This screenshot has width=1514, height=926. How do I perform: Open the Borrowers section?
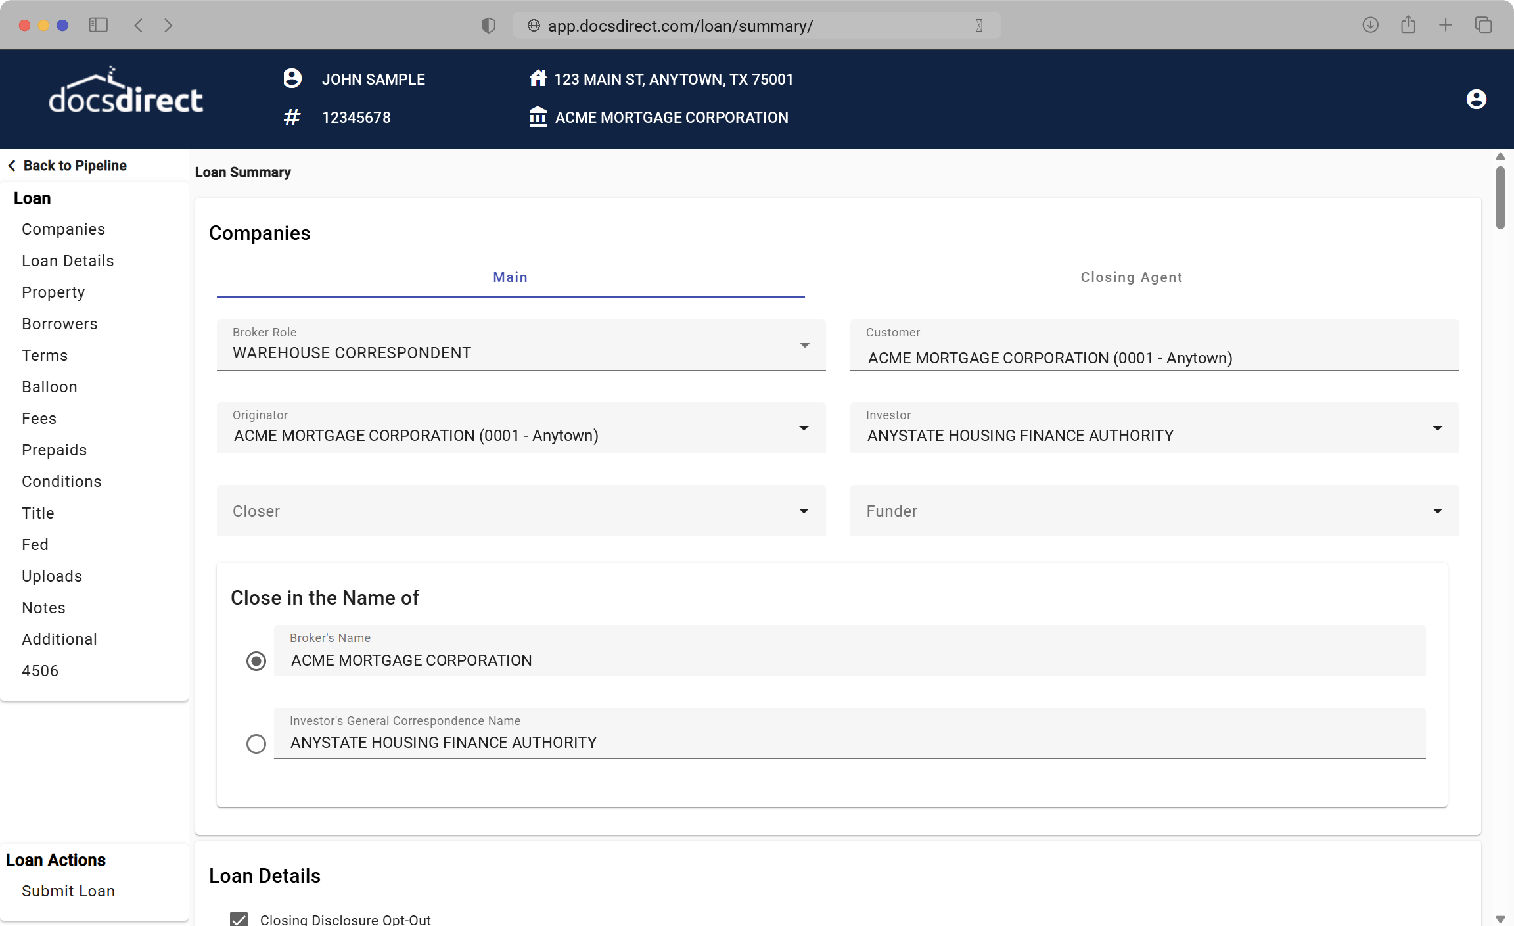60,324
